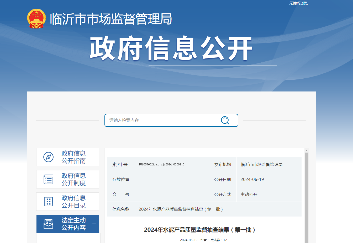Screen dimensions: 353x243
Task: Click the mailbox icon for 法定主动公开内容
Action: tap(48, 224)
